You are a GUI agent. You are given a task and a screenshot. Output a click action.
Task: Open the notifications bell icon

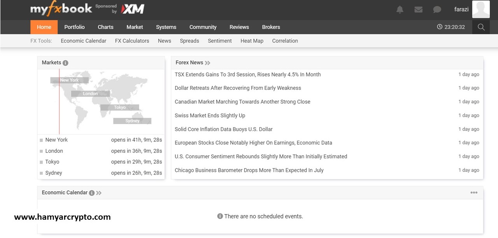click(x=400, y=10)
